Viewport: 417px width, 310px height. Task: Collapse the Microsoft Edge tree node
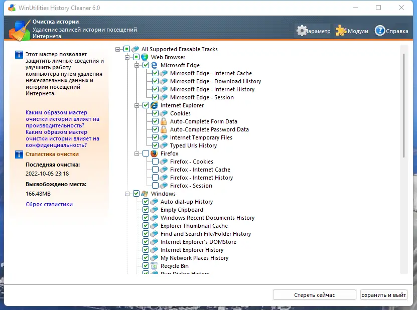pyautogui.click(x=136, y=65)
